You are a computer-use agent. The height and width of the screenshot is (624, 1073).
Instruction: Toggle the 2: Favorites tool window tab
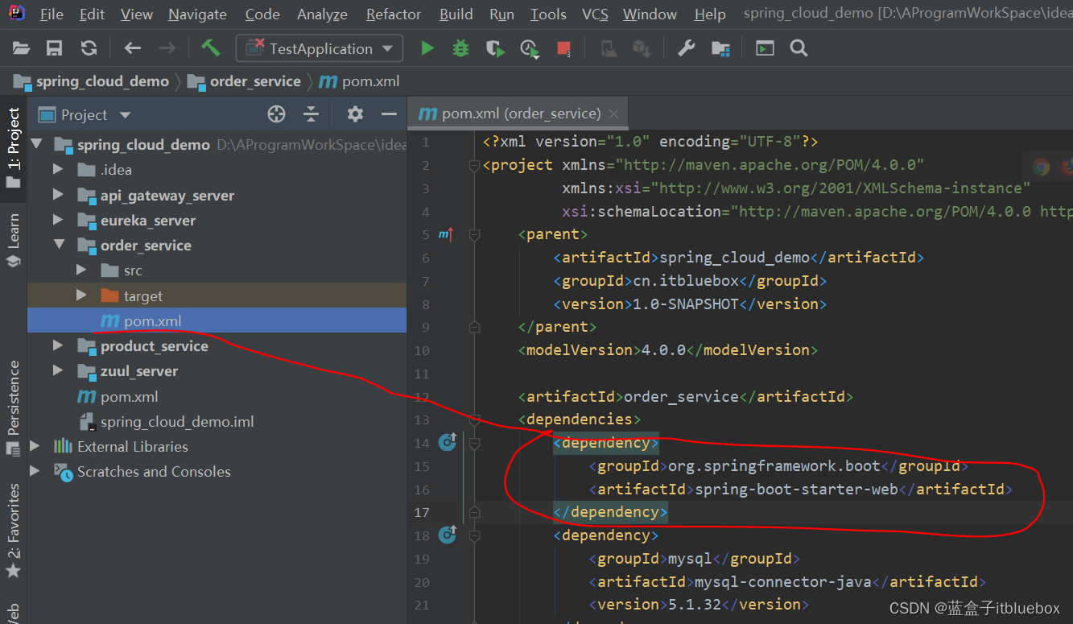[13, 531]
